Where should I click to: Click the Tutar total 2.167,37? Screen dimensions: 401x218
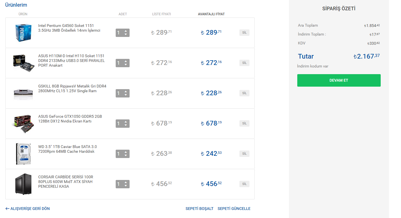[x=367, y=56]
